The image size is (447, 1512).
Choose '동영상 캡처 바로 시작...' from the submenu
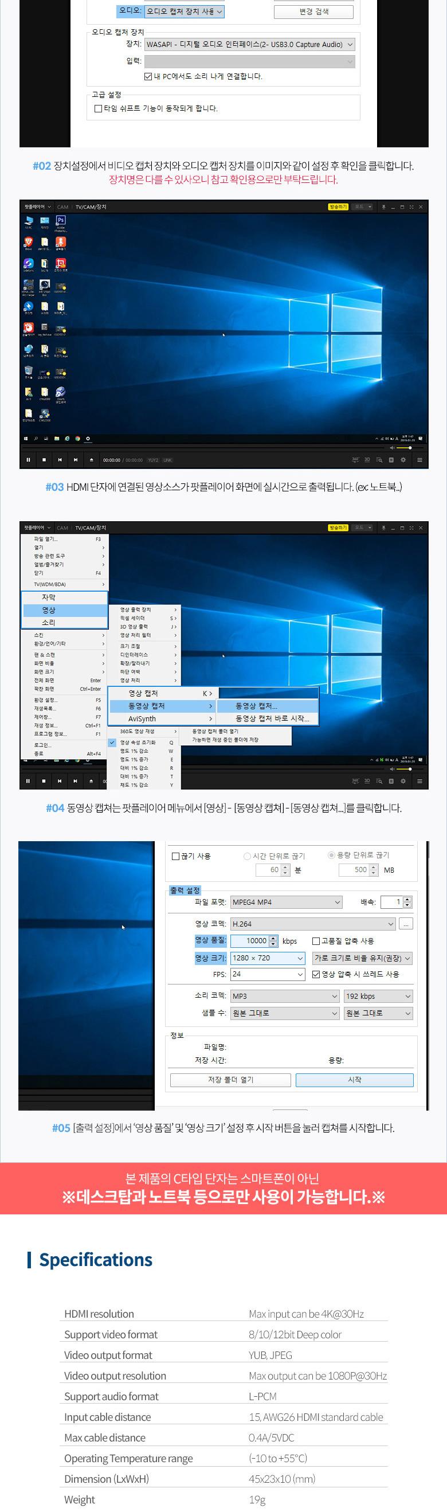pyautogui.click(x=272, y=718)
